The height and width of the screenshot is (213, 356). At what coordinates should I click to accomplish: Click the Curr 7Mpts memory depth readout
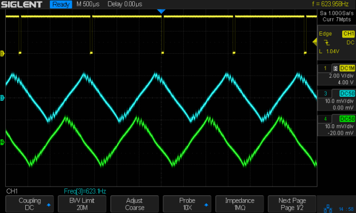pyautogui.click(x=336, y=19)
